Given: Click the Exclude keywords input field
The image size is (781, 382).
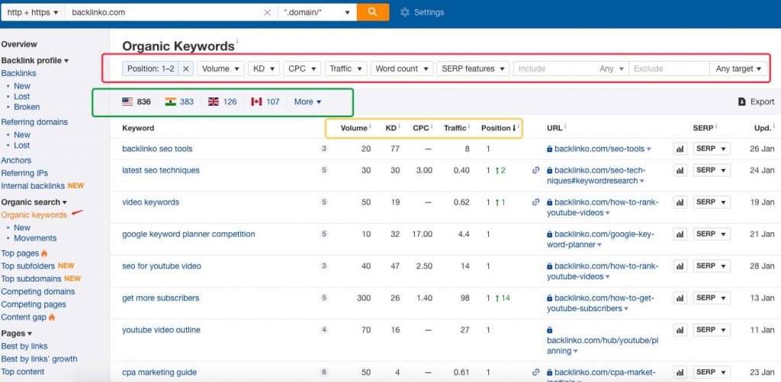Looking at the screenshot, I should pos(669,68).
